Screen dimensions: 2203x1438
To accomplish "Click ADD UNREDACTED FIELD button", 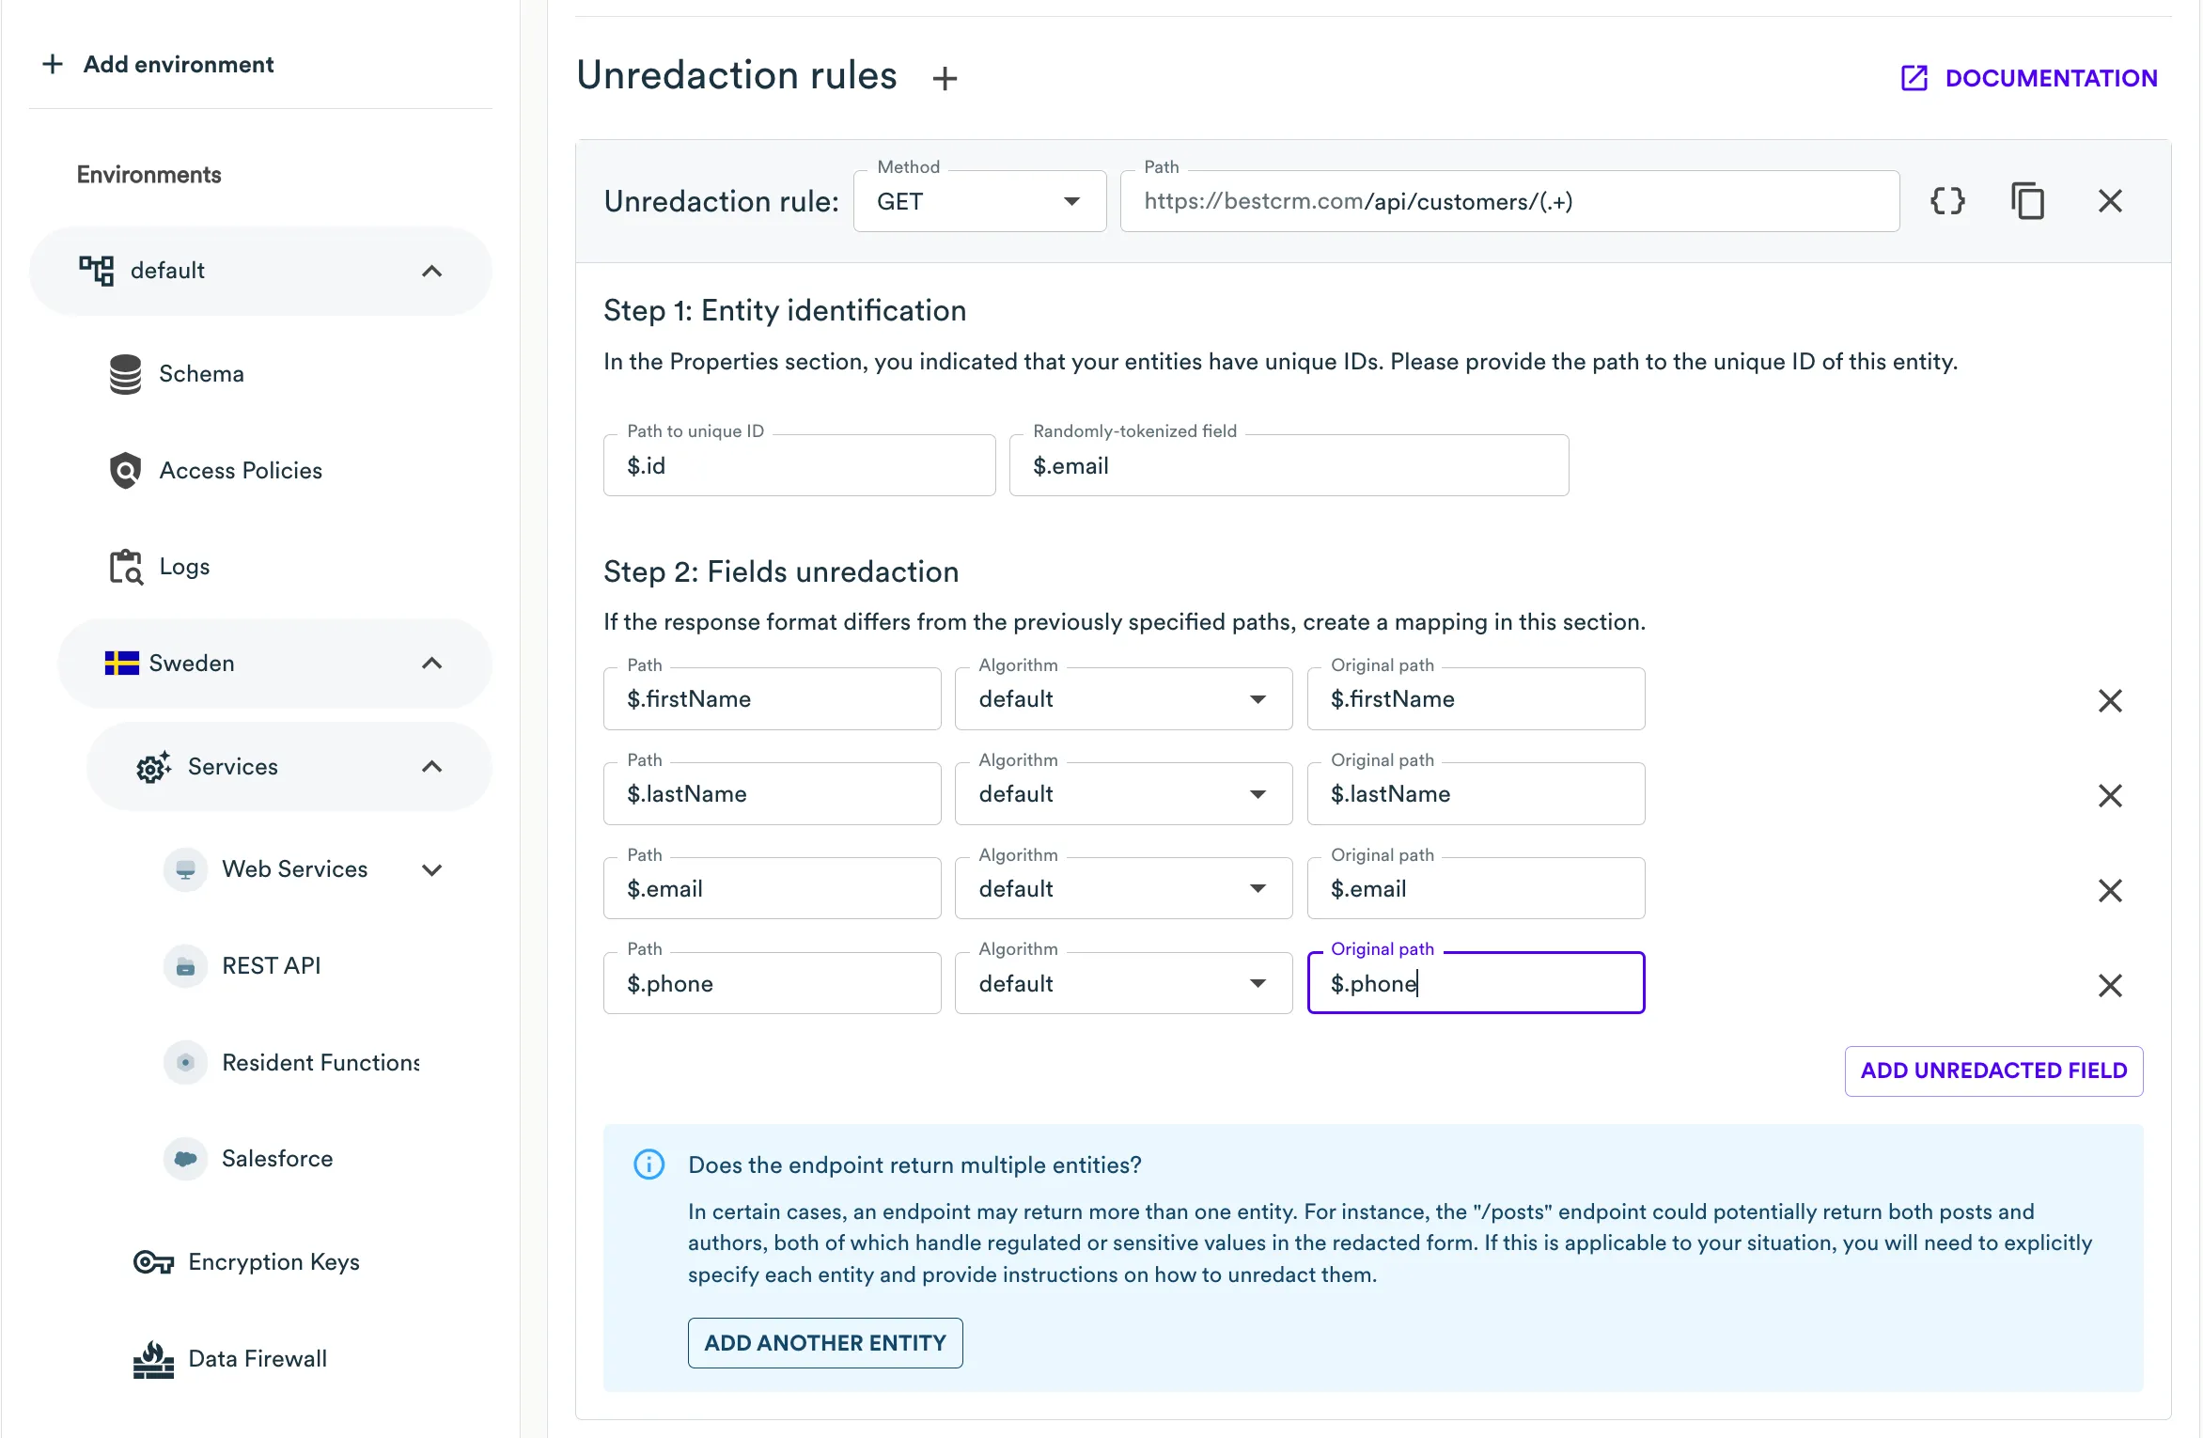I will point(1993,1071).
